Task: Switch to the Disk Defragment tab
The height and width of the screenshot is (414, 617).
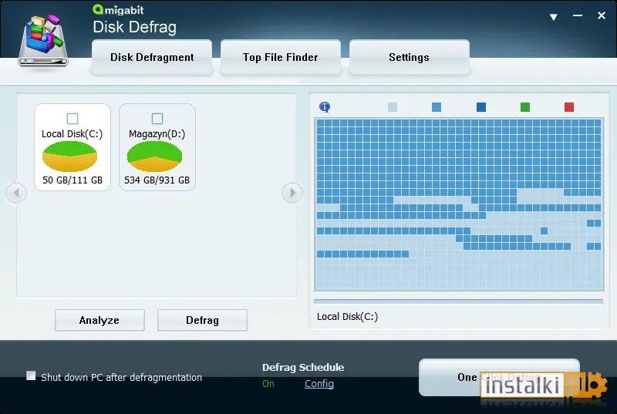Action: click(x=152, y=57)
